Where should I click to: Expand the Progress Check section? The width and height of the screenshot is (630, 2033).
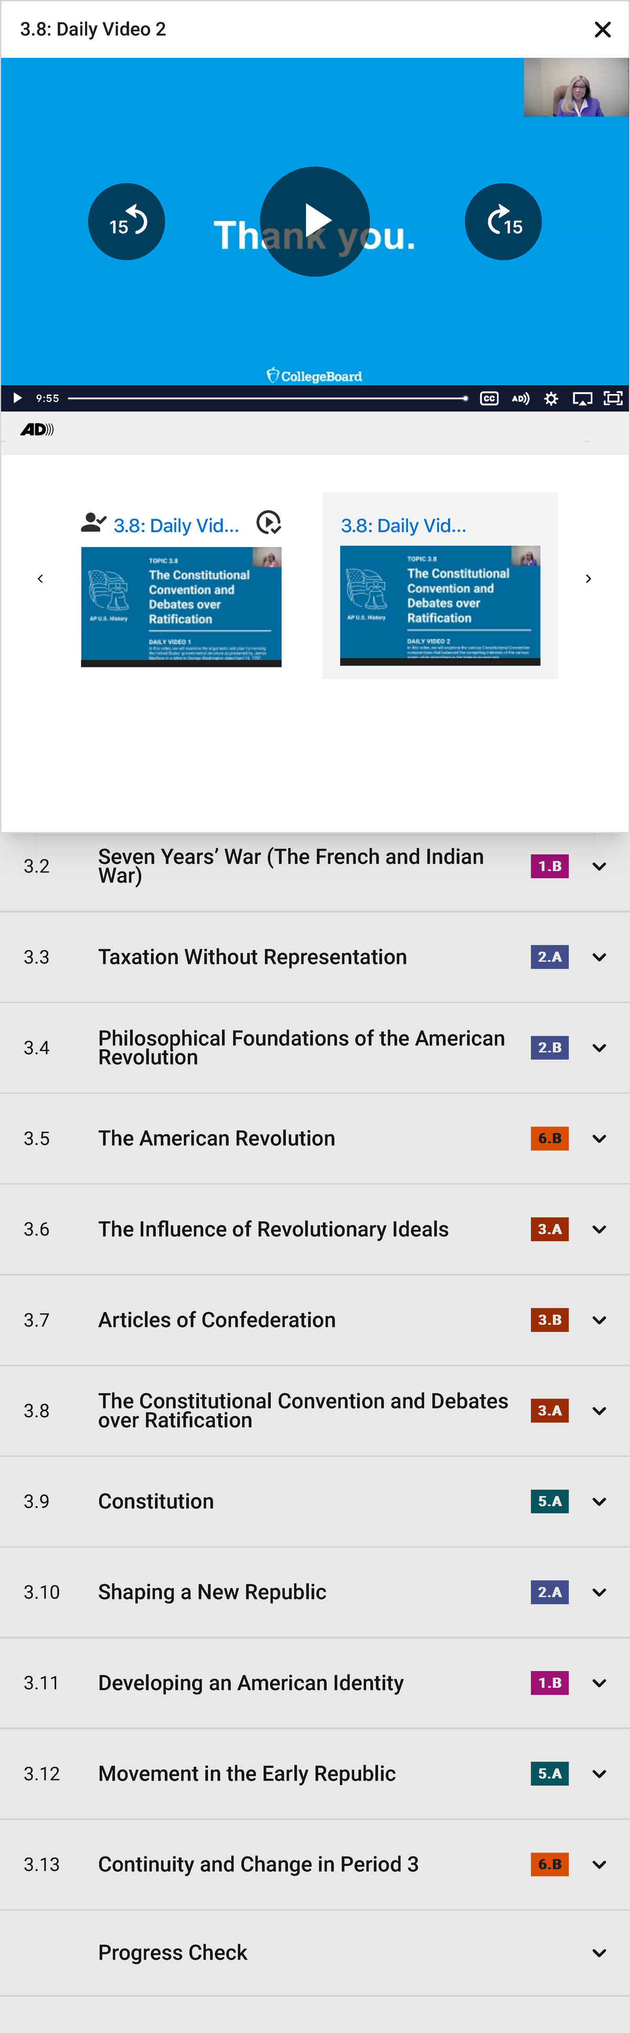tap(599, 1952)
